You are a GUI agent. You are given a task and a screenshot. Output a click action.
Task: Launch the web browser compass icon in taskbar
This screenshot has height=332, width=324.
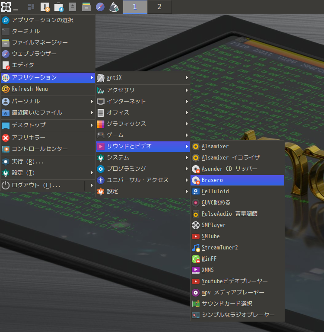(100, 7)
